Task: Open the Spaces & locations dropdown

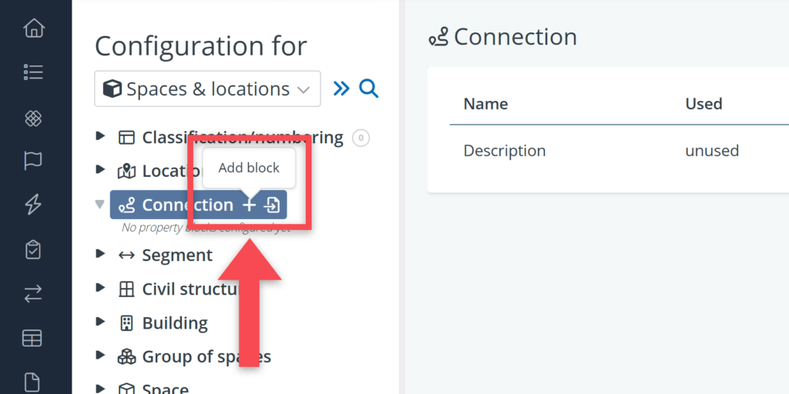Action: (207, 89)
